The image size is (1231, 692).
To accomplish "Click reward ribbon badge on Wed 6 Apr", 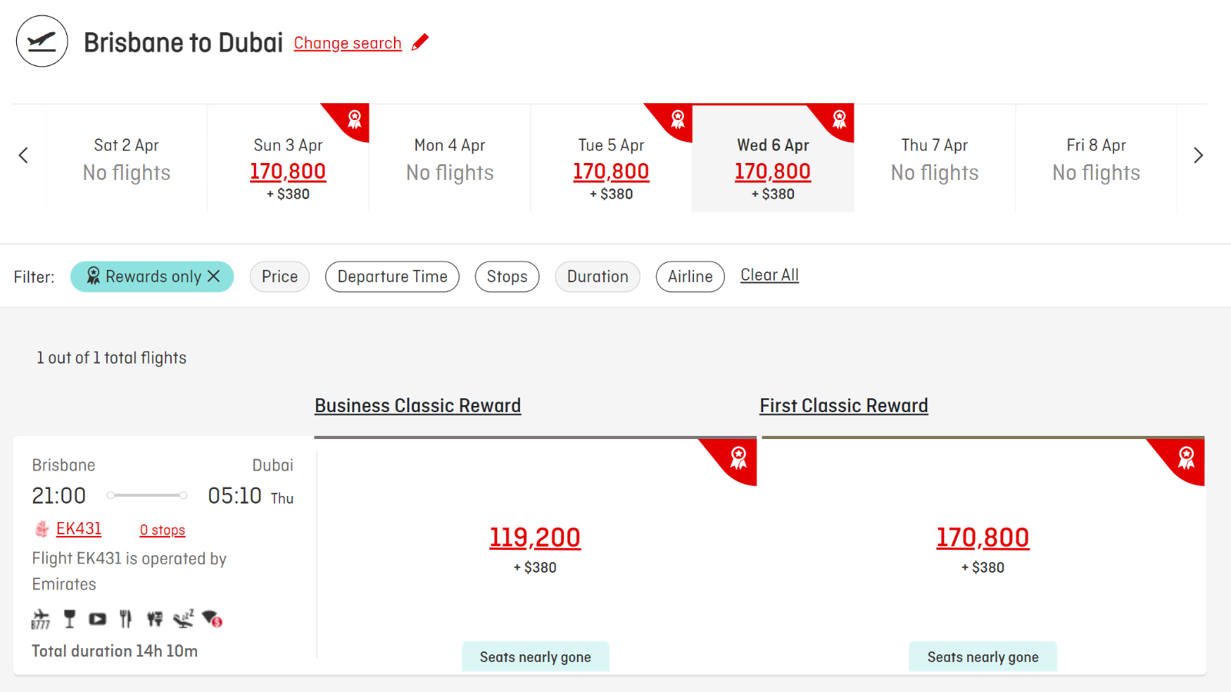I will point(839,119).
